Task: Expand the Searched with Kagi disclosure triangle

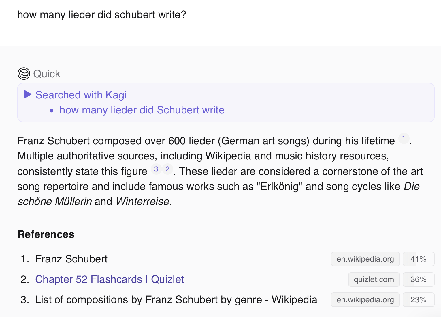Action: point(28,94)
